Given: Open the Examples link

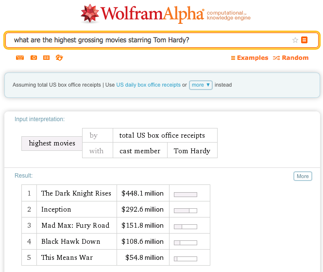Looking at the screenshot, I should point(249,58).
